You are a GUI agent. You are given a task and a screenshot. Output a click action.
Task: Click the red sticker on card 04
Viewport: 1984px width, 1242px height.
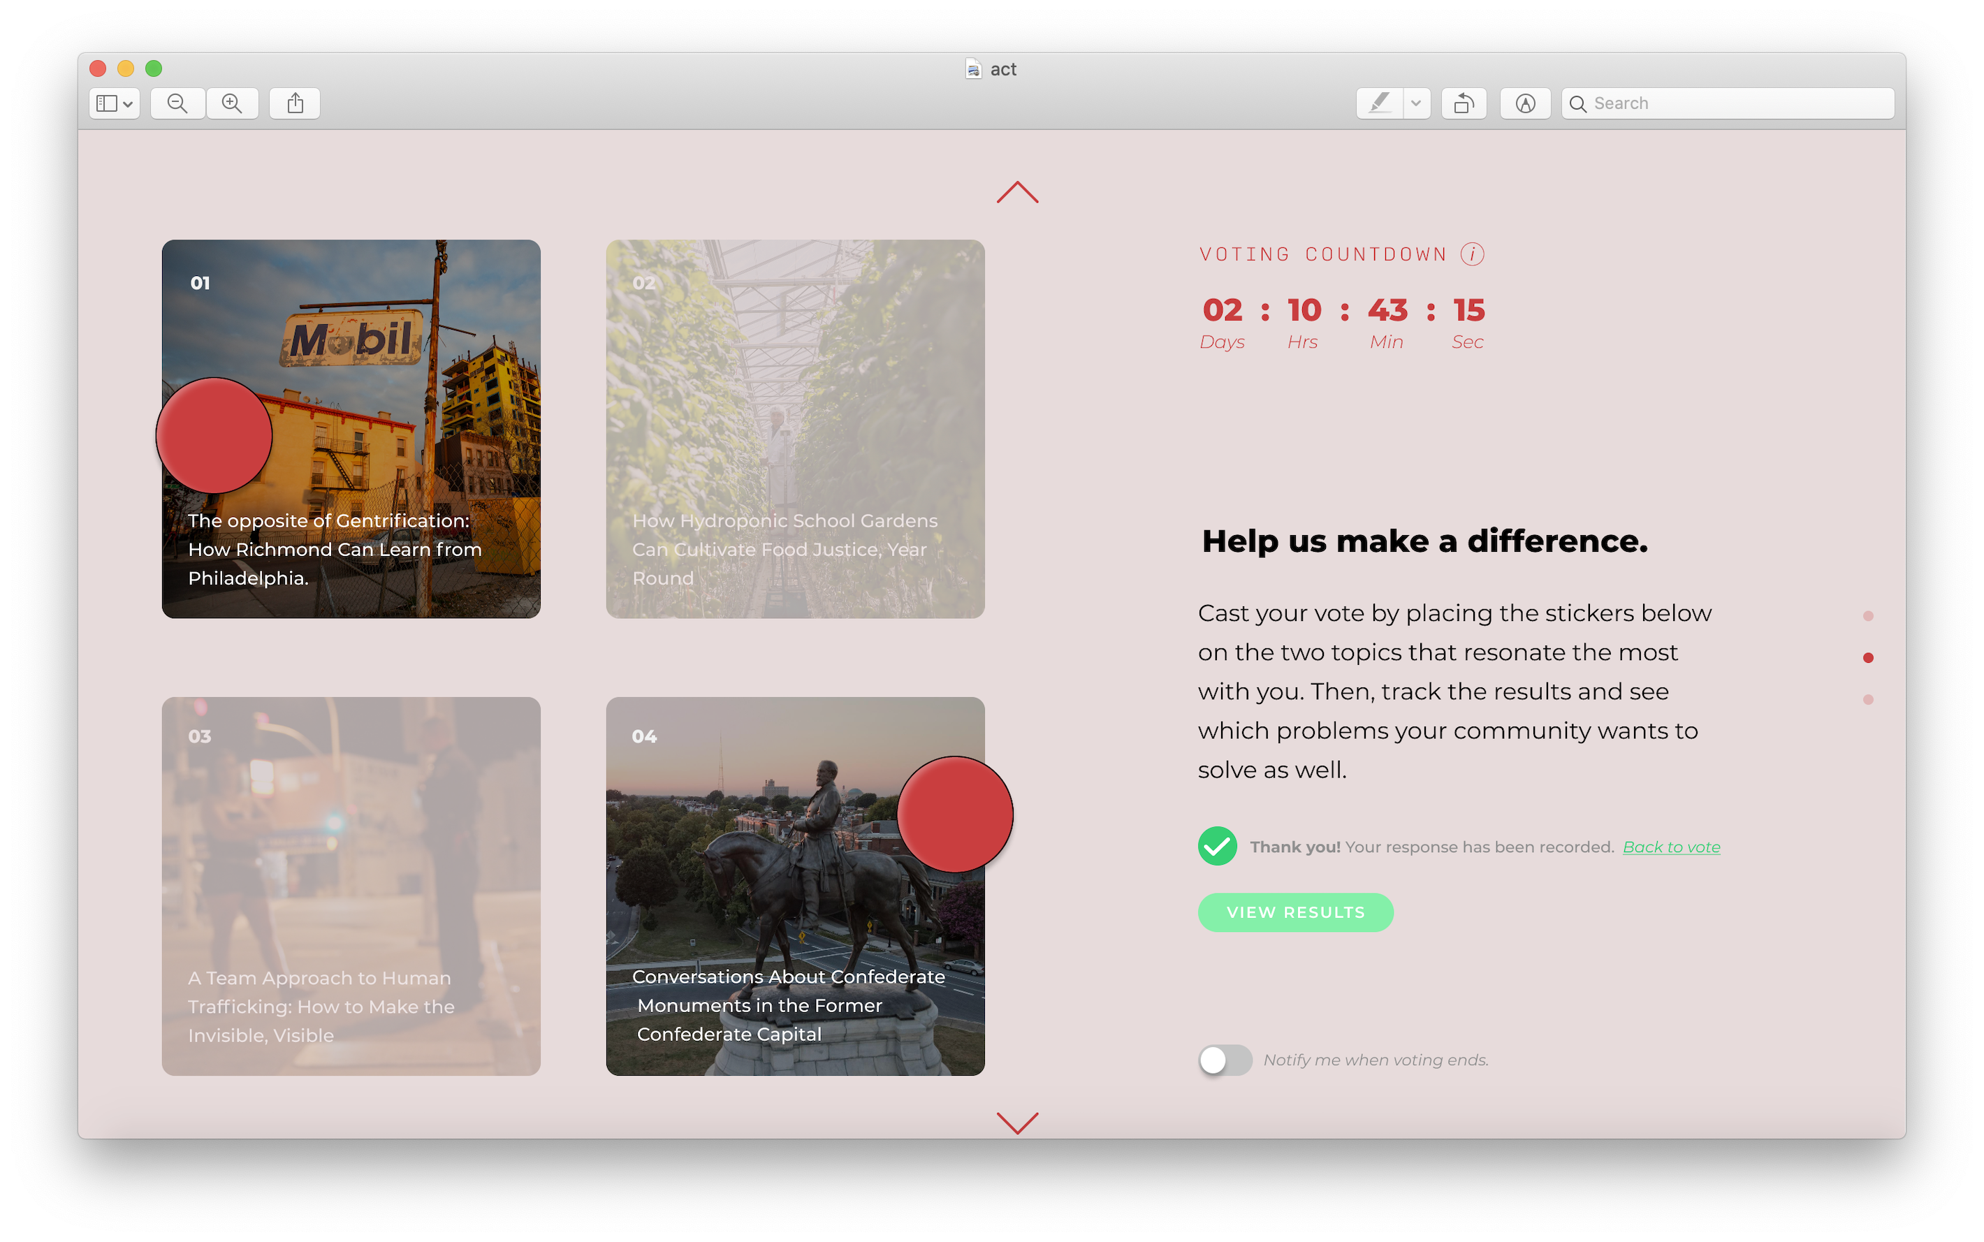click(x=956, y=815)
